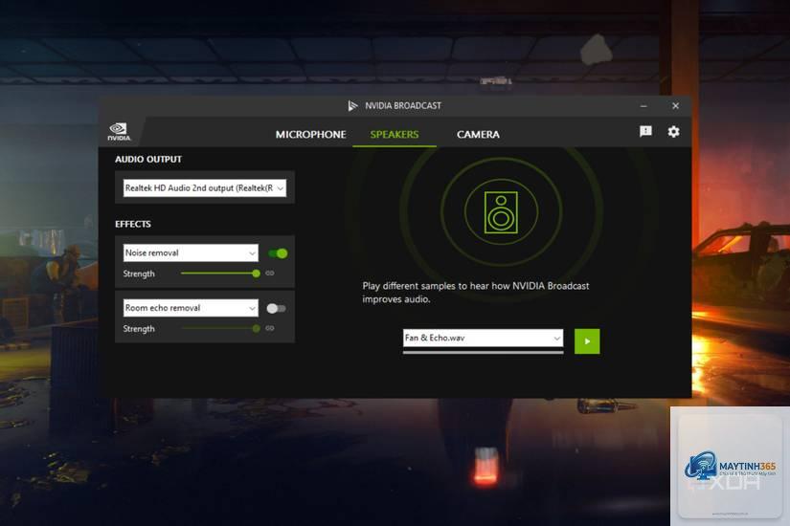The height and width of the screenshot is (526, 790).
Task: Open the feedback speech-bubble icon
Action: pyautogui.click(x=645, y=132)
